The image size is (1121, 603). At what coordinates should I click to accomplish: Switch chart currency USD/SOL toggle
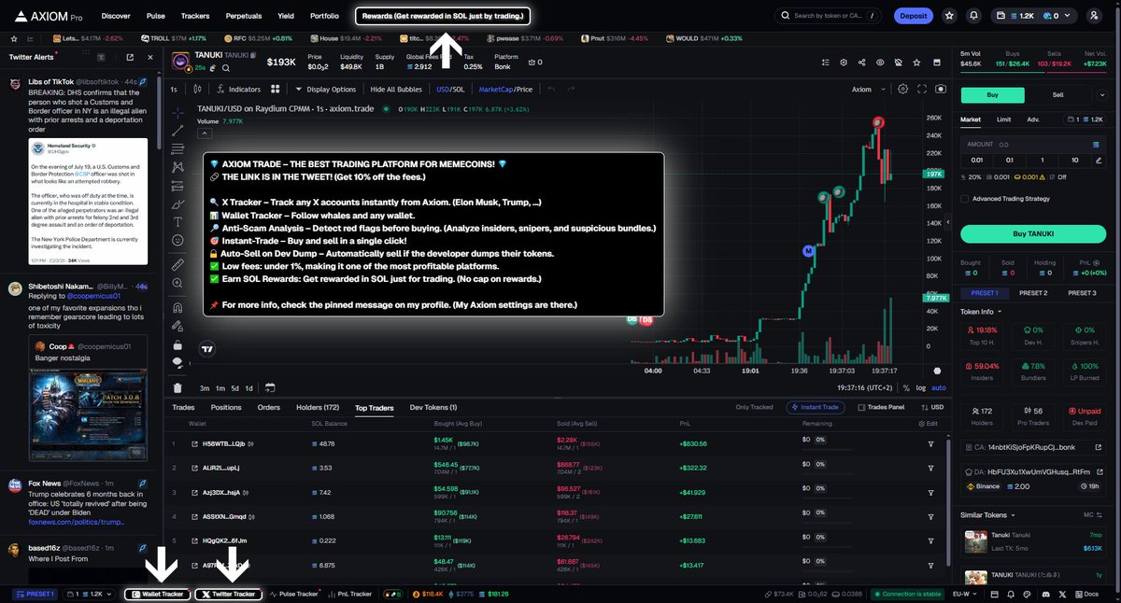click(450, 90)
